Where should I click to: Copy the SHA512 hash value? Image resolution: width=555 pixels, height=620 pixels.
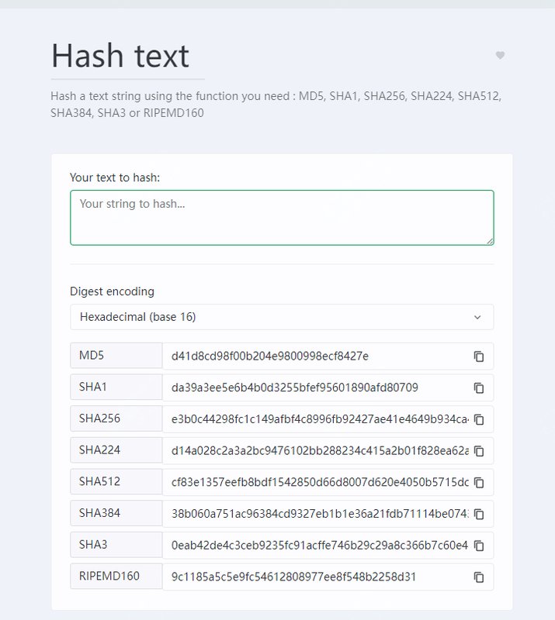coord(479,482)
